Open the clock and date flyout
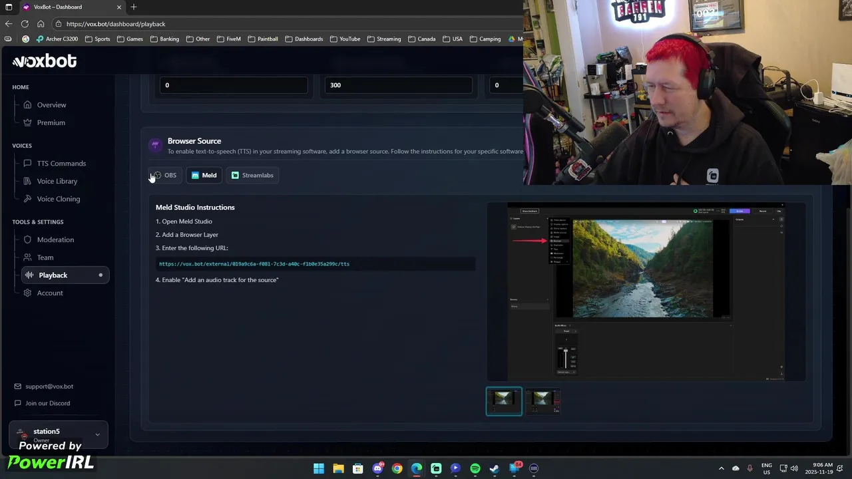Image resolution: width=852 pixels, height=479 pixels. 819,468
